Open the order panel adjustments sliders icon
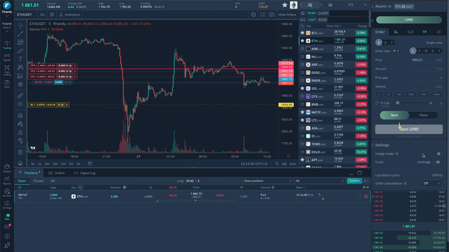The image size is (449, 252). point(350,5)
